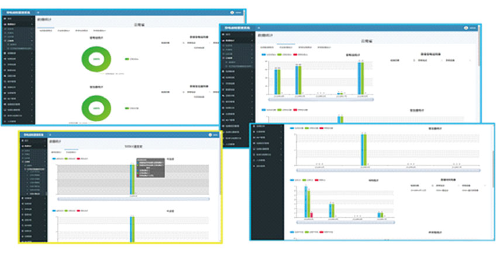
Task: Click highlighted submenu link in yellow-bordered window sidebar
Action: (x=36, y=170)
